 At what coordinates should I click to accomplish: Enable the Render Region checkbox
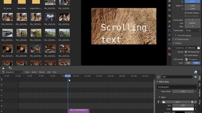tap(186, 13)
